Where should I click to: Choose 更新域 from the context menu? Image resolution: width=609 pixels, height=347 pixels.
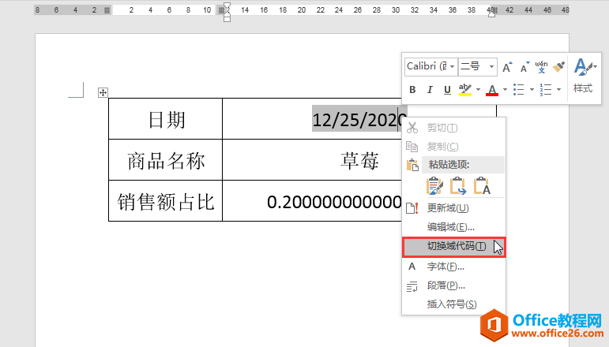(x=448, y=208)
